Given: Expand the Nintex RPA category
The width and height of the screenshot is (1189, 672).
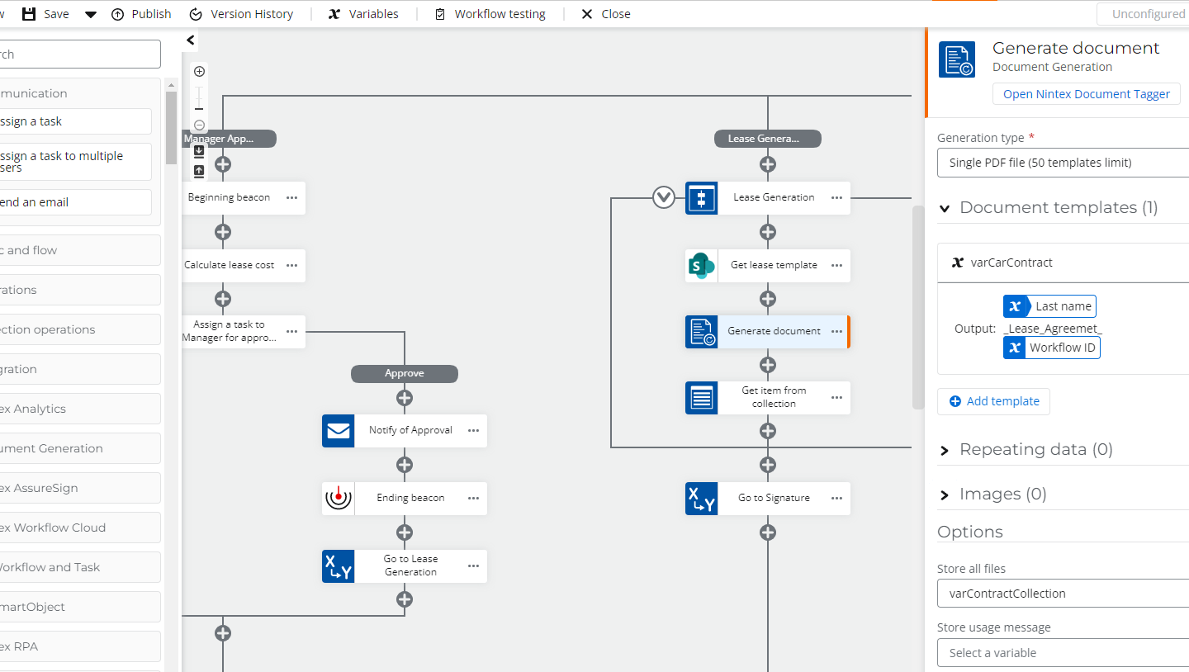Looking at the screenshot, I should pyautogui.click(x=80, y=646).
